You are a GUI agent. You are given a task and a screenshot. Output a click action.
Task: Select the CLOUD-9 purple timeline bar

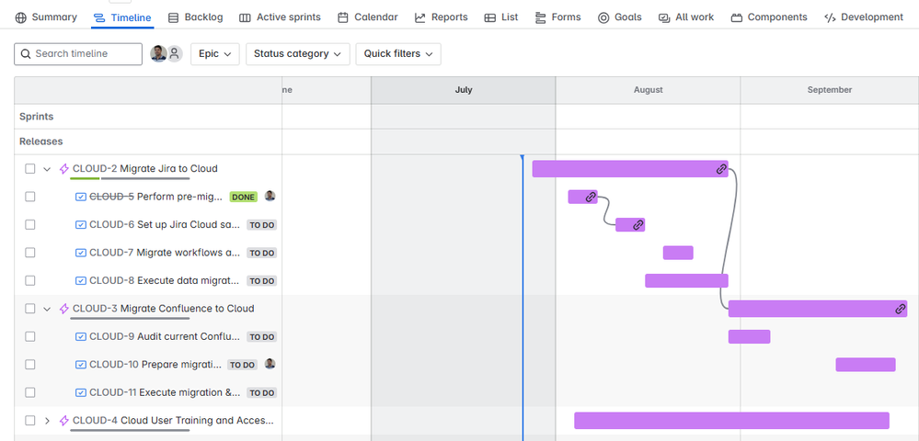(x=749, y=337)
